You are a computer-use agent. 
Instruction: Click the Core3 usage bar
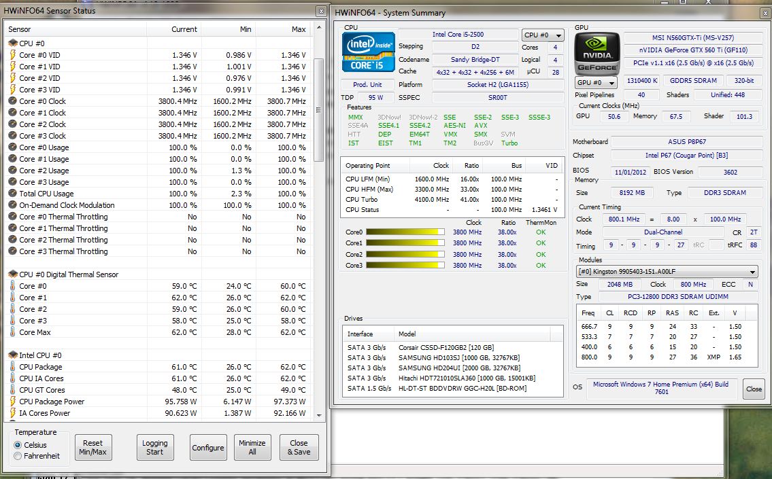click(x=405, y=265)
